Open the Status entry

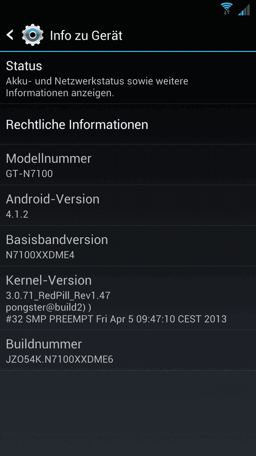tap(128, 78)
